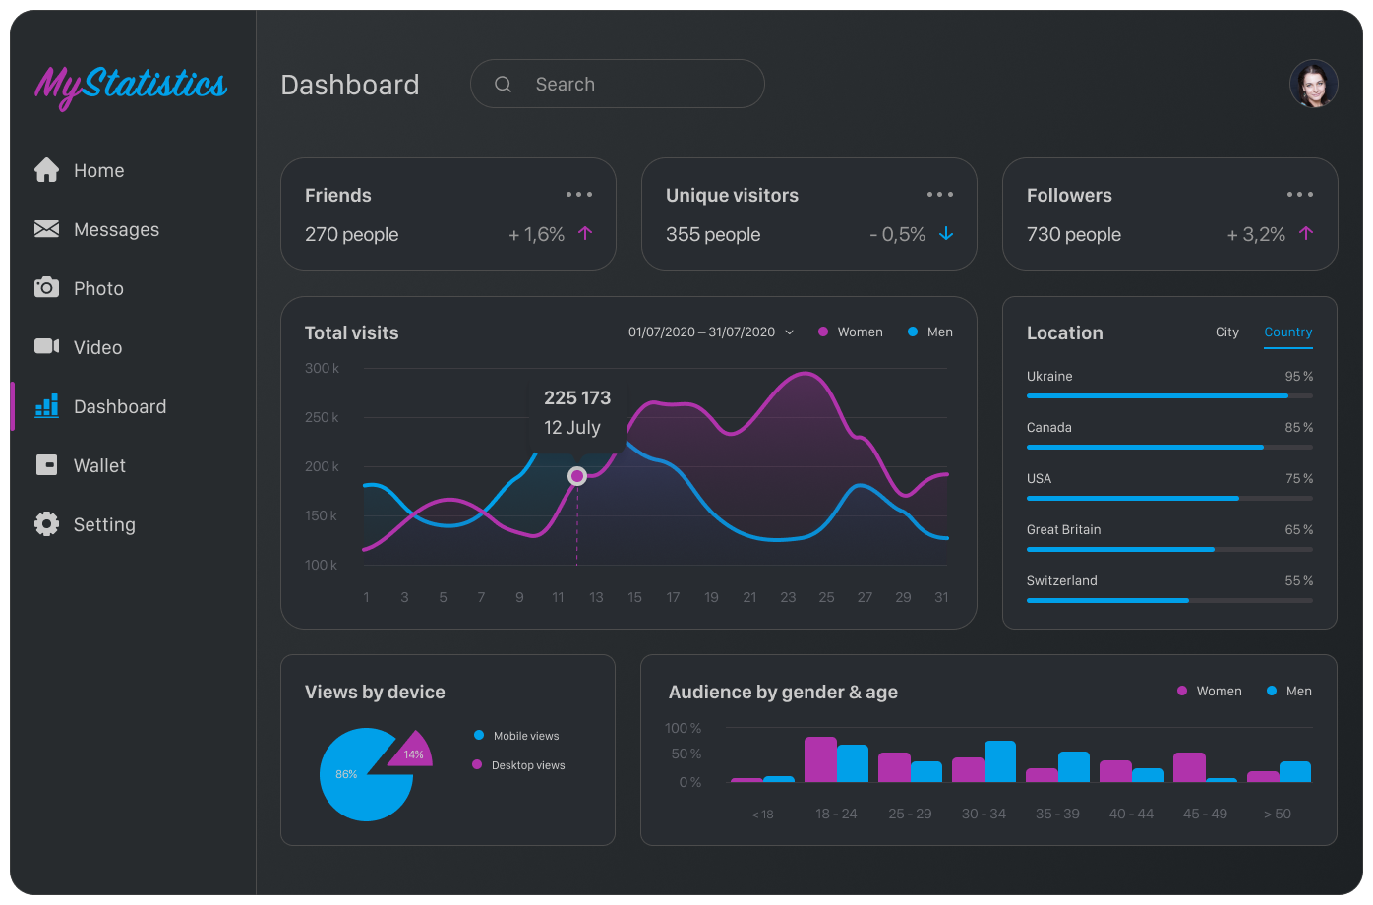This screenshot has width=1373, height=905.
Task: Select the Video camera icon
Action: click(46, 346)
